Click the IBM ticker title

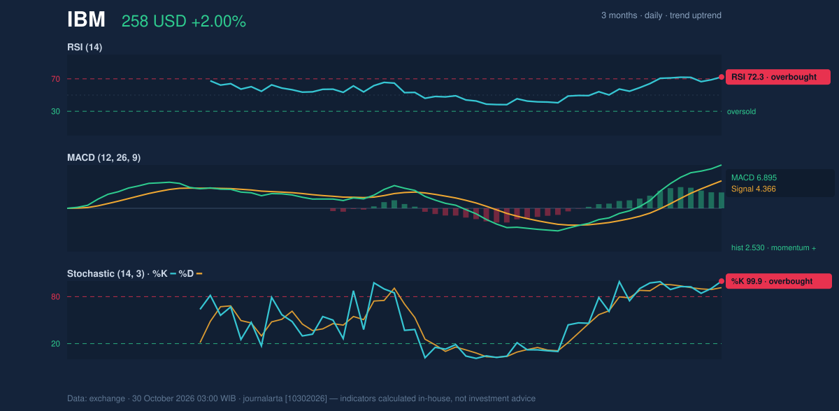(x=86, y=20)
